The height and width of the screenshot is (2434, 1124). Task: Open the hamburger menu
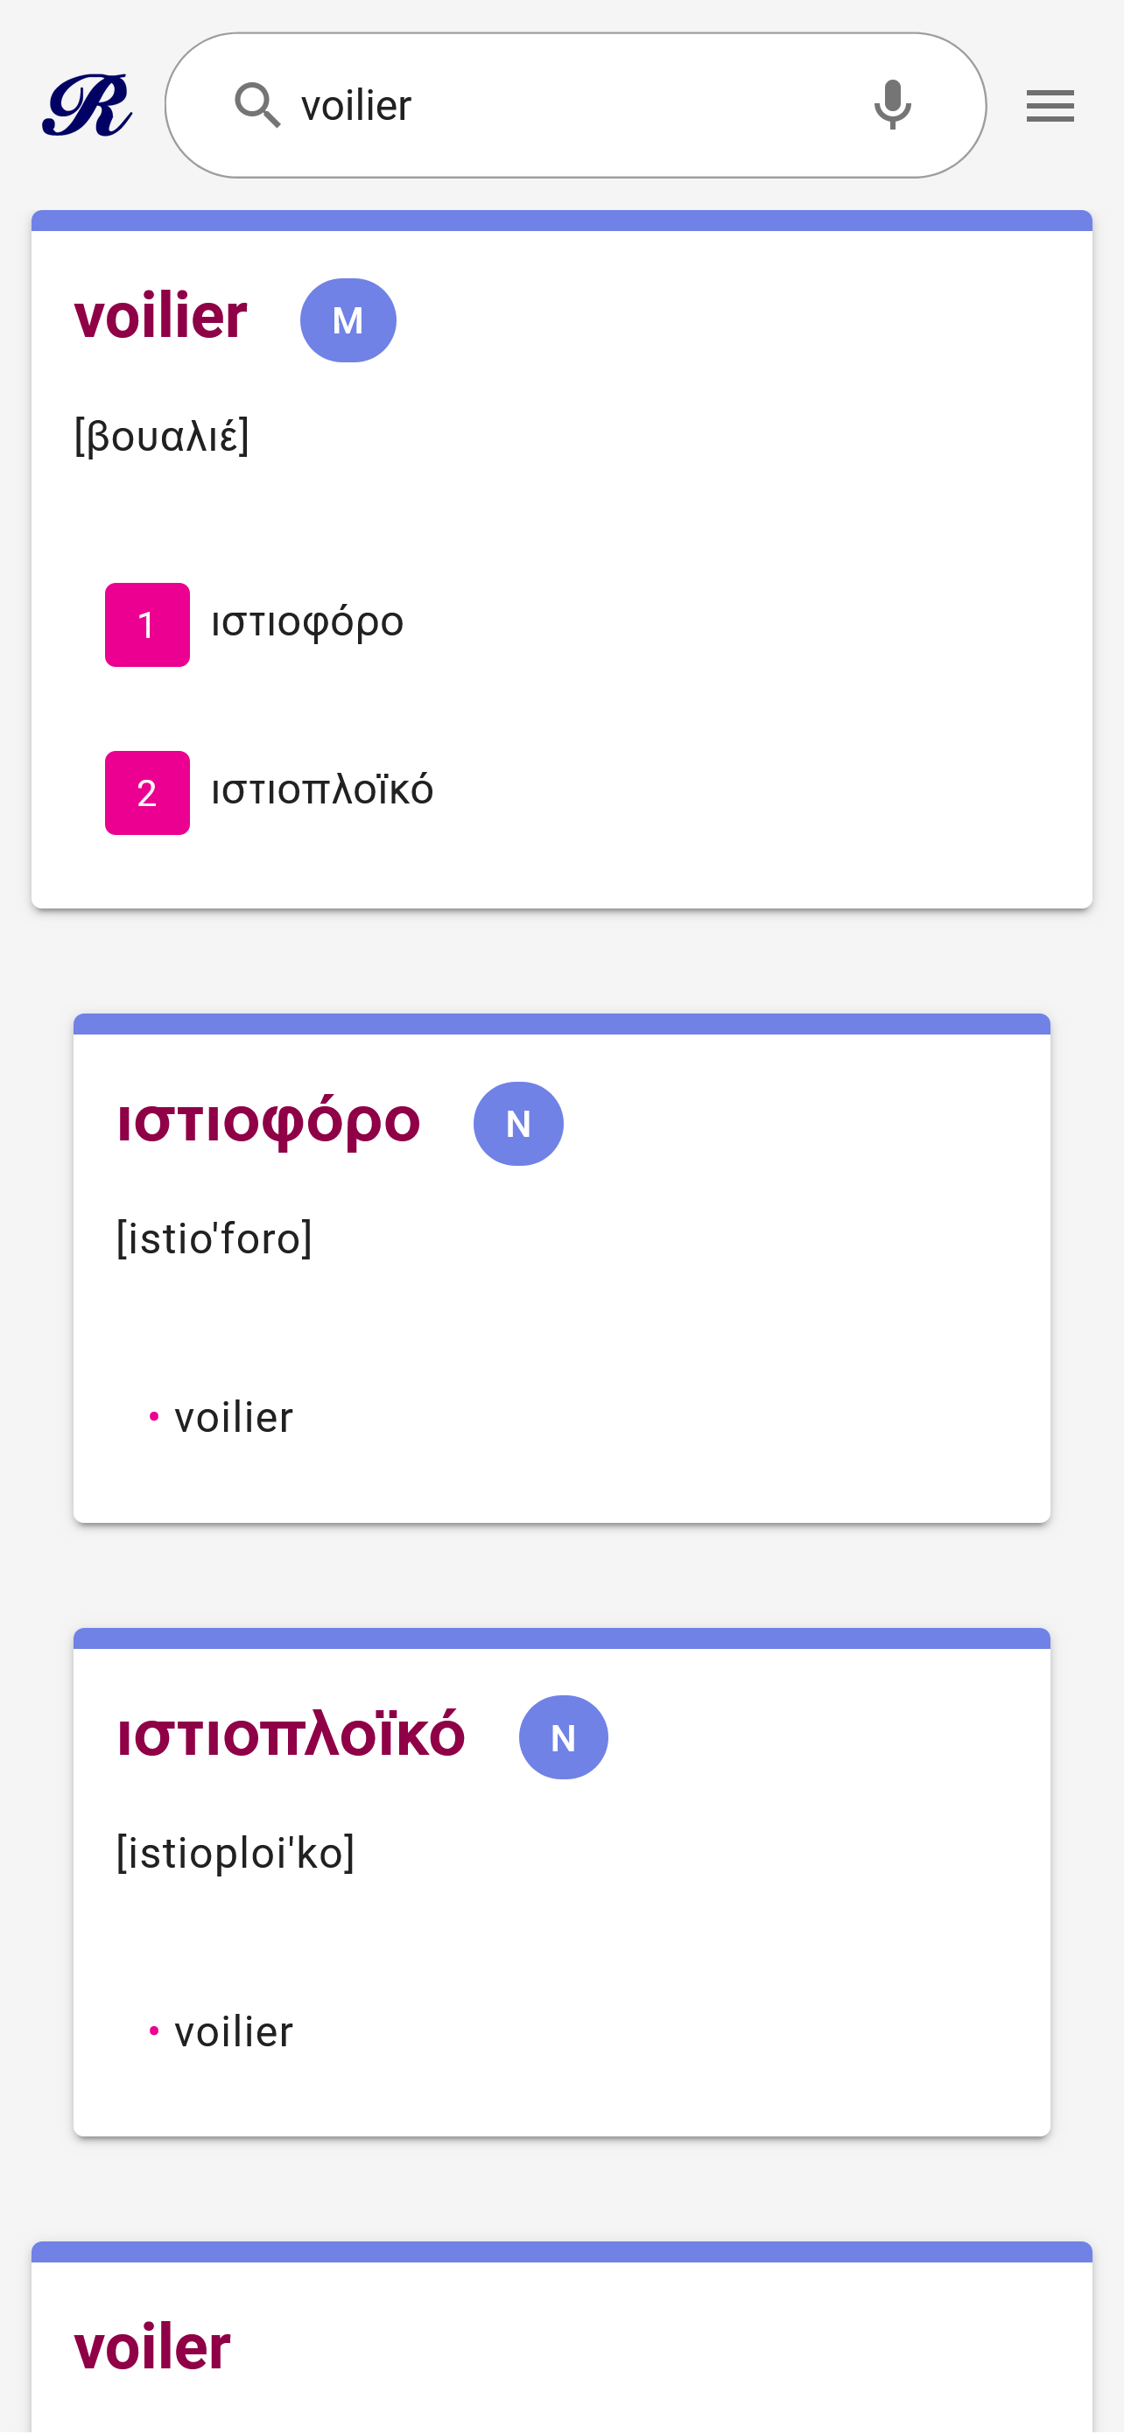[x=1050, y=106]
